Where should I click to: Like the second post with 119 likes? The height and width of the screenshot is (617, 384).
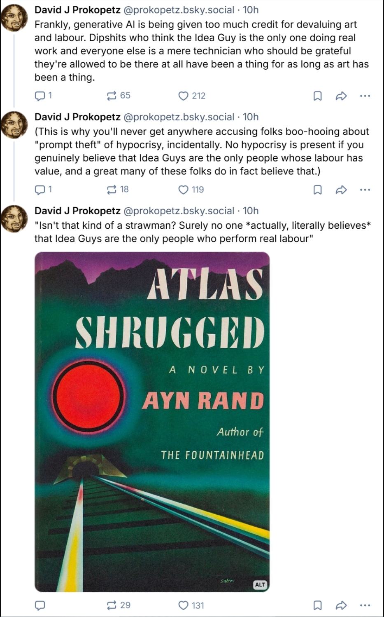[191, 190]
